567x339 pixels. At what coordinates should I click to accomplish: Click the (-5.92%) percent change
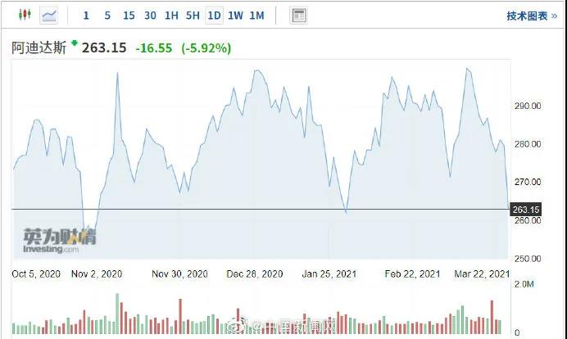pos(206,48)
